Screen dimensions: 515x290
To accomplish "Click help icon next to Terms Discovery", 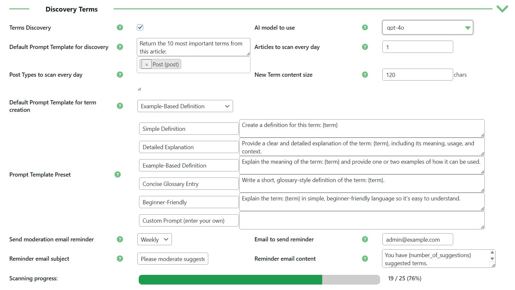I will (x=120, y=27).
